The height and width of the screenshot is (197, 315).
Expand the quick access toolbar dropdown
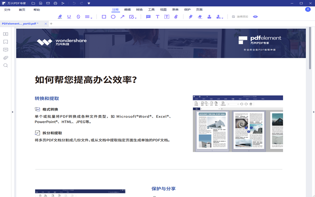pos(89,3)
